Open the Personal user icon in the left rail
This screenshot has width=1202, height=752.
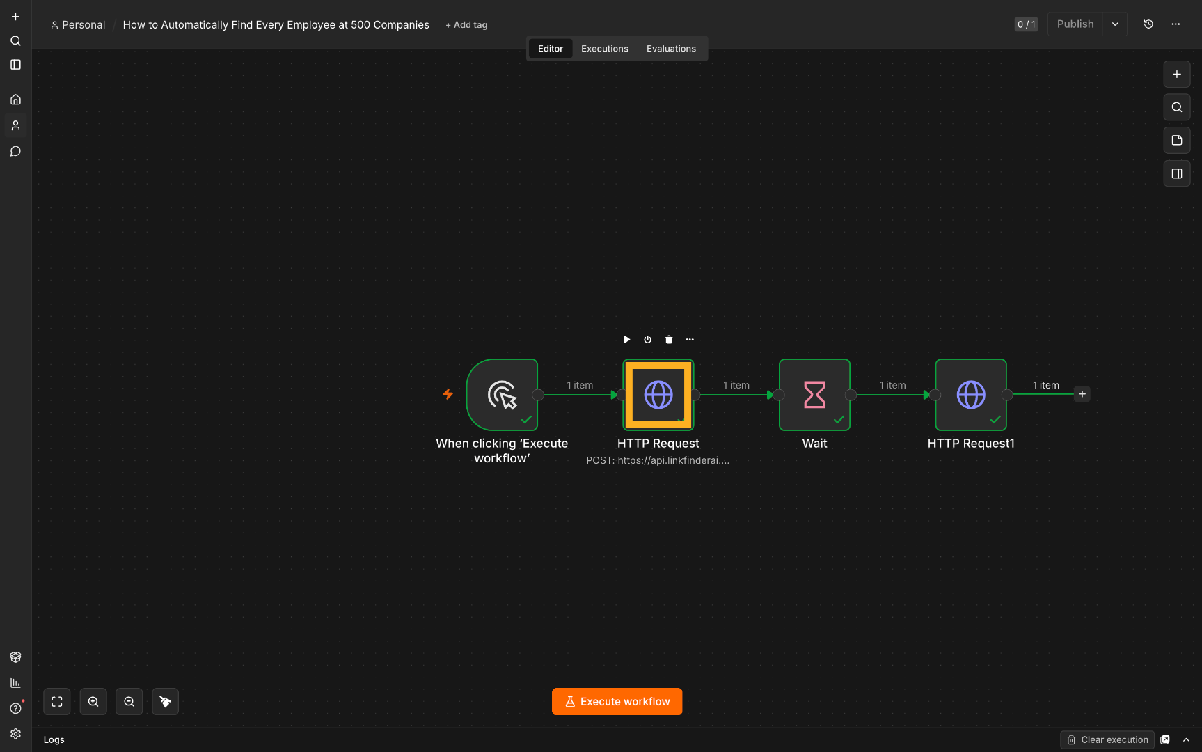click(15, 125)
